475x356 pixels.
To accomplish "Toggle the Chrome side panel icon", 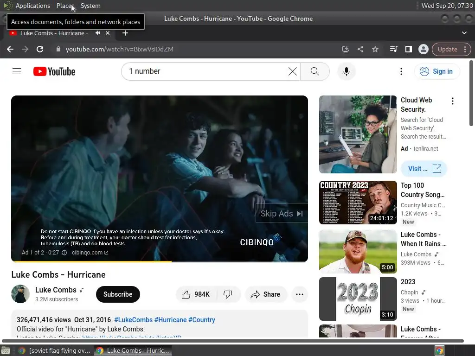I will pos(408,49).
